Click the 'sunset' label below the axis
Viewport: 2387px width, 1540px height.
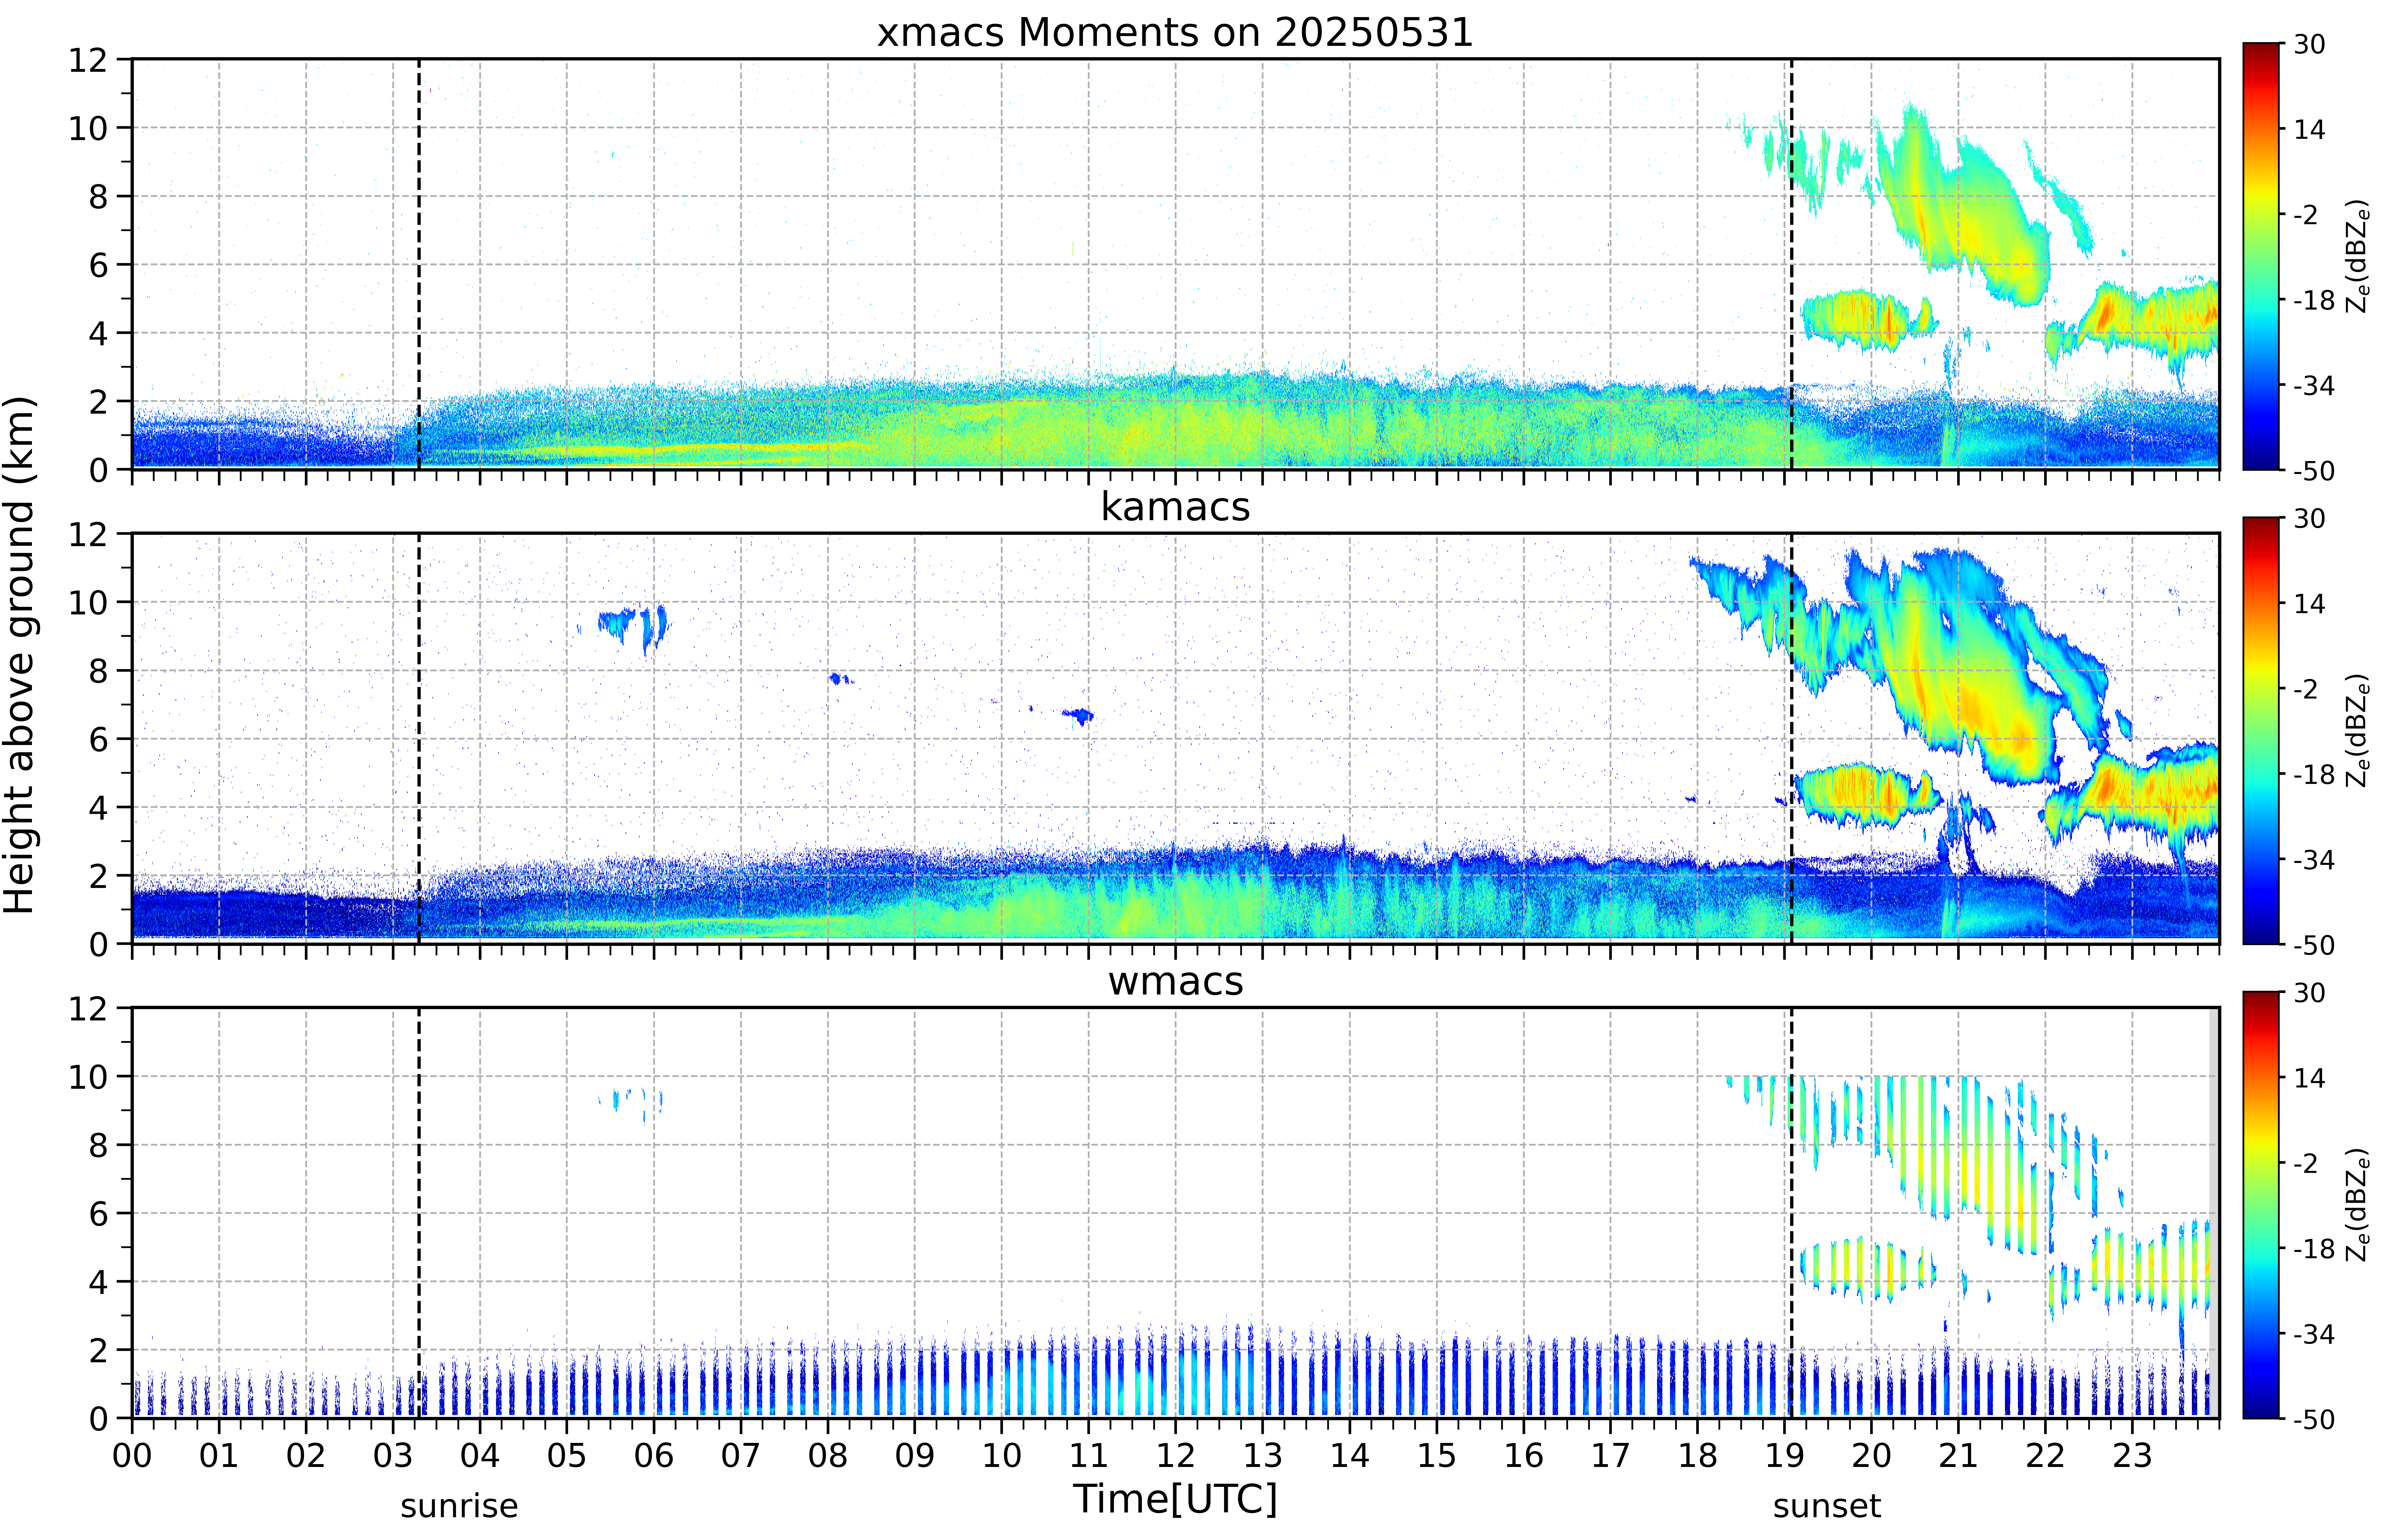click(1827, 1506)
